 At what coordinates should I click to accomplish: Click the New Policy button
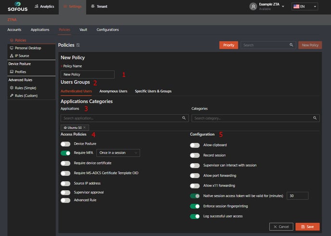(310, 45)
